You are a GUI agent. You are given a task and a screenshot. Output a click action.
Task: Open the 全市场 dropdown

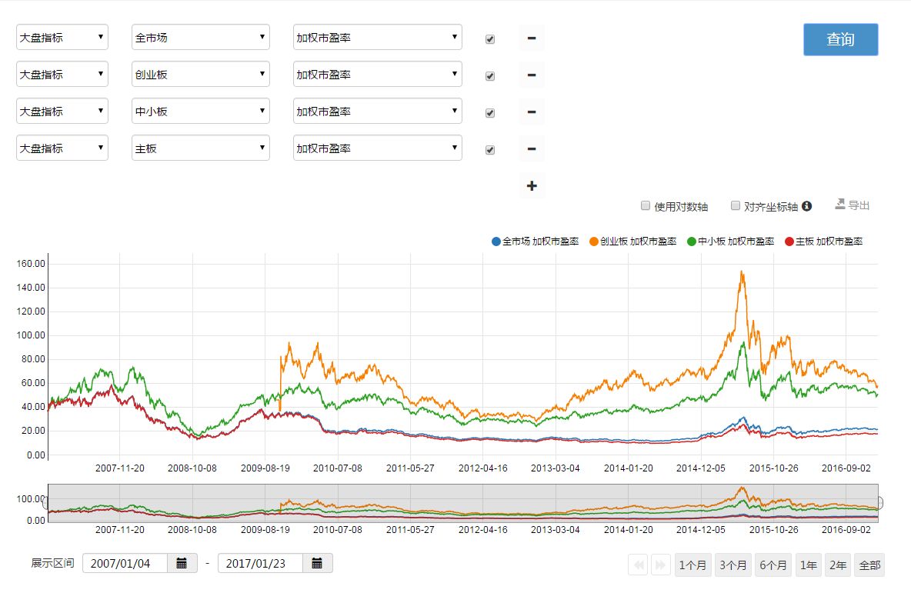200,36
